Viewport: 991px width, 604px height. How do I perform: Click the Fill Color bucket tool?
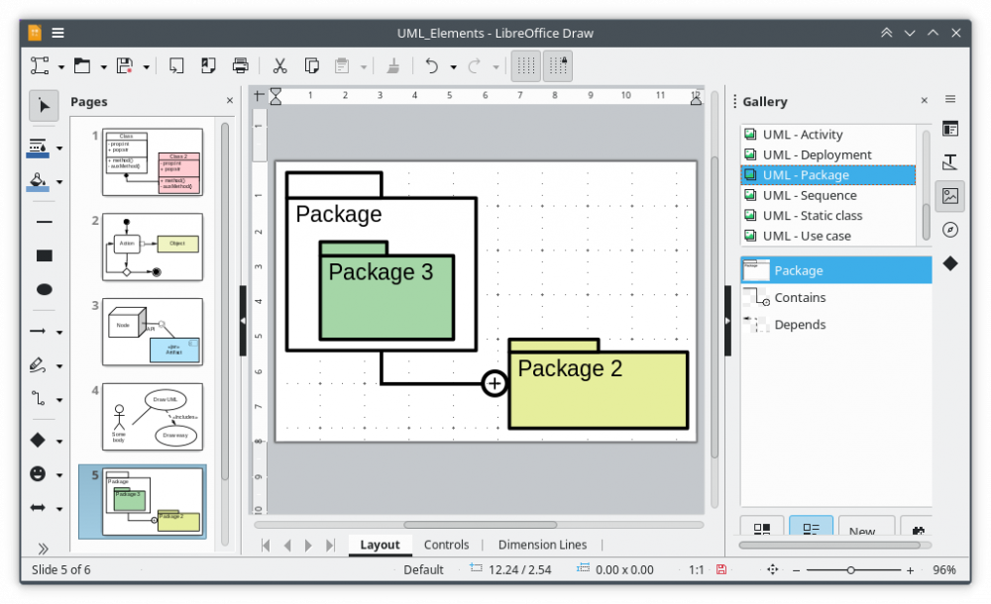(38, 182)
